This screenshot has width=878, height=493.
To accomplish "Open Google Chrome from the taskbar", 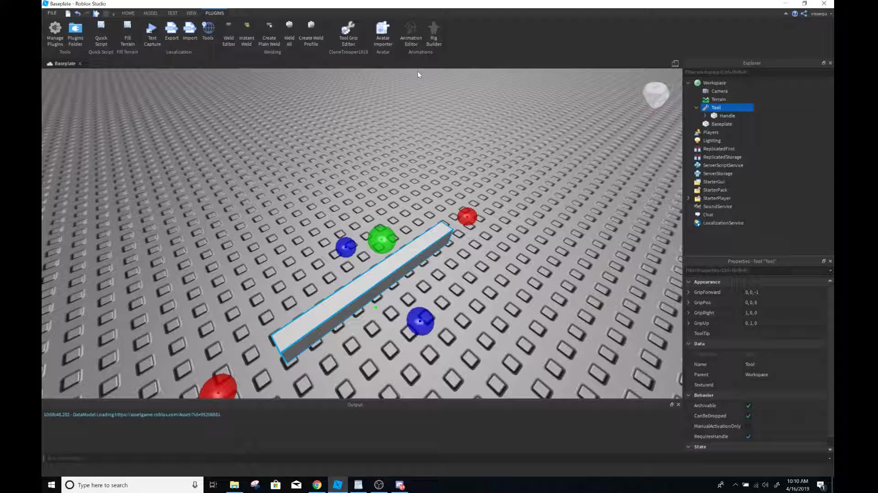I will (317, 485).
